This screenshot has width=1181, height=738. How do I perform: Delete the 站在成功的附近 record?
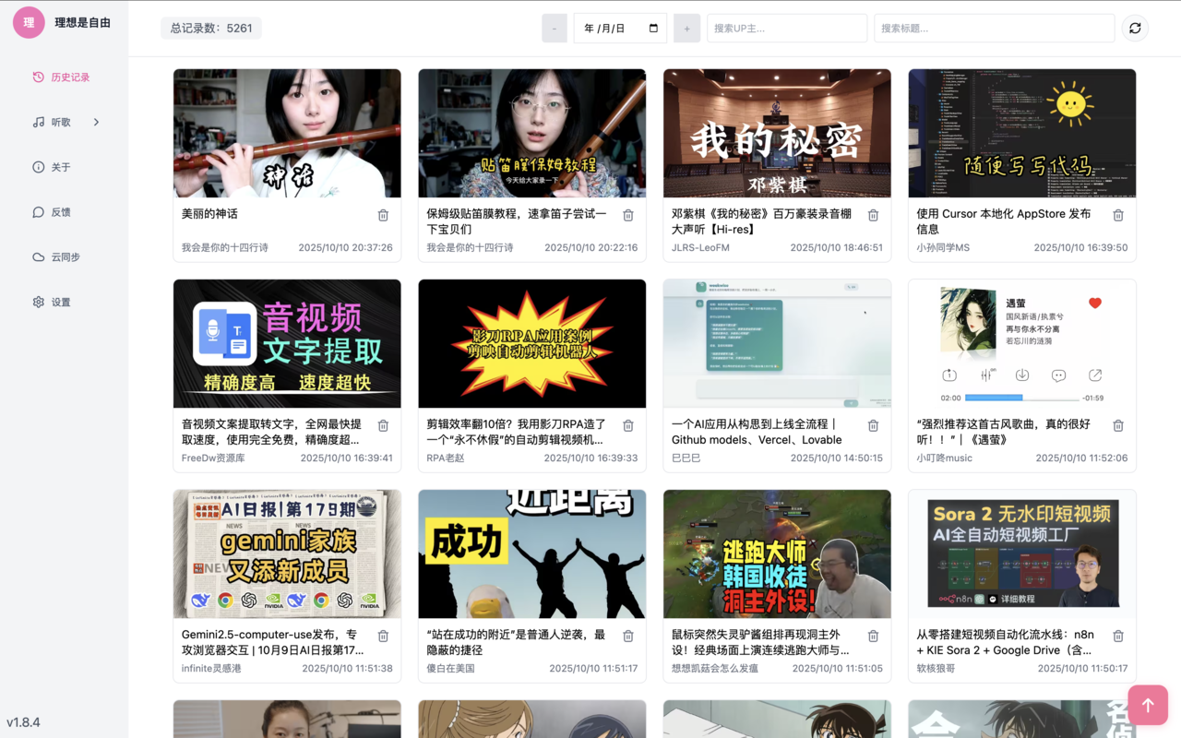(628, 636)
